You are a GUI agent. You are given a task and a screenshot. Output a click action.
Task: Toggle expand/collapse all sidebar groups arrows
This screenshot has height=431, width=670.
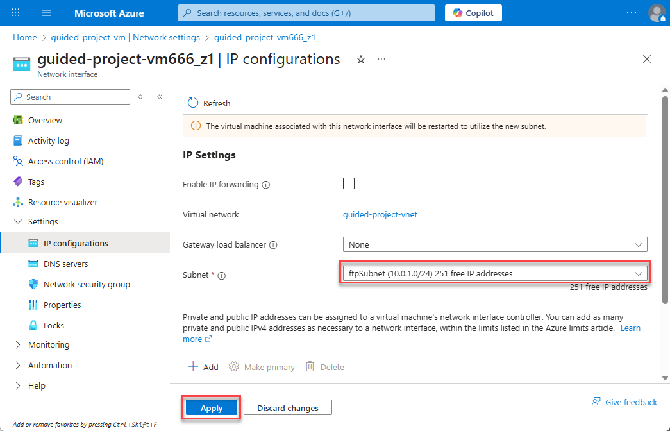point(140,97)
